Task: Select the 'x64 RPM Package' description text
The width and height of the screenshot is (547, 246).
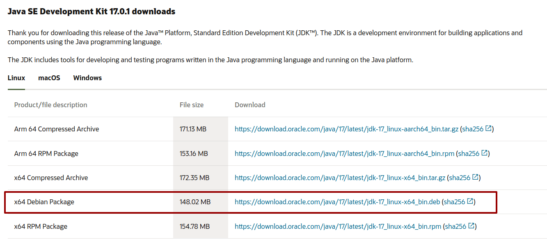Action: pyautogui.click(x=41, y=226)
